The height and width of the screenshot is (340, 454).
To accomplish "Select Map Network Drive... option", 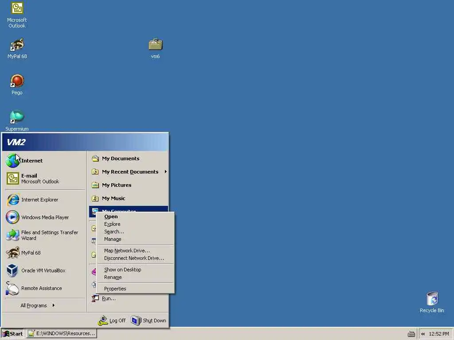I will click(136, 251).
